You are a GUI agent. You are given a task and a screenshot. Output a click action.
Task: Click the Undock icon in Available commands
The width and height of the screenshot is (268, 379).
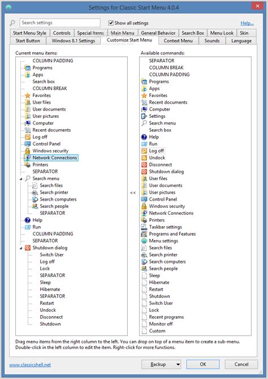pos(144,158)
